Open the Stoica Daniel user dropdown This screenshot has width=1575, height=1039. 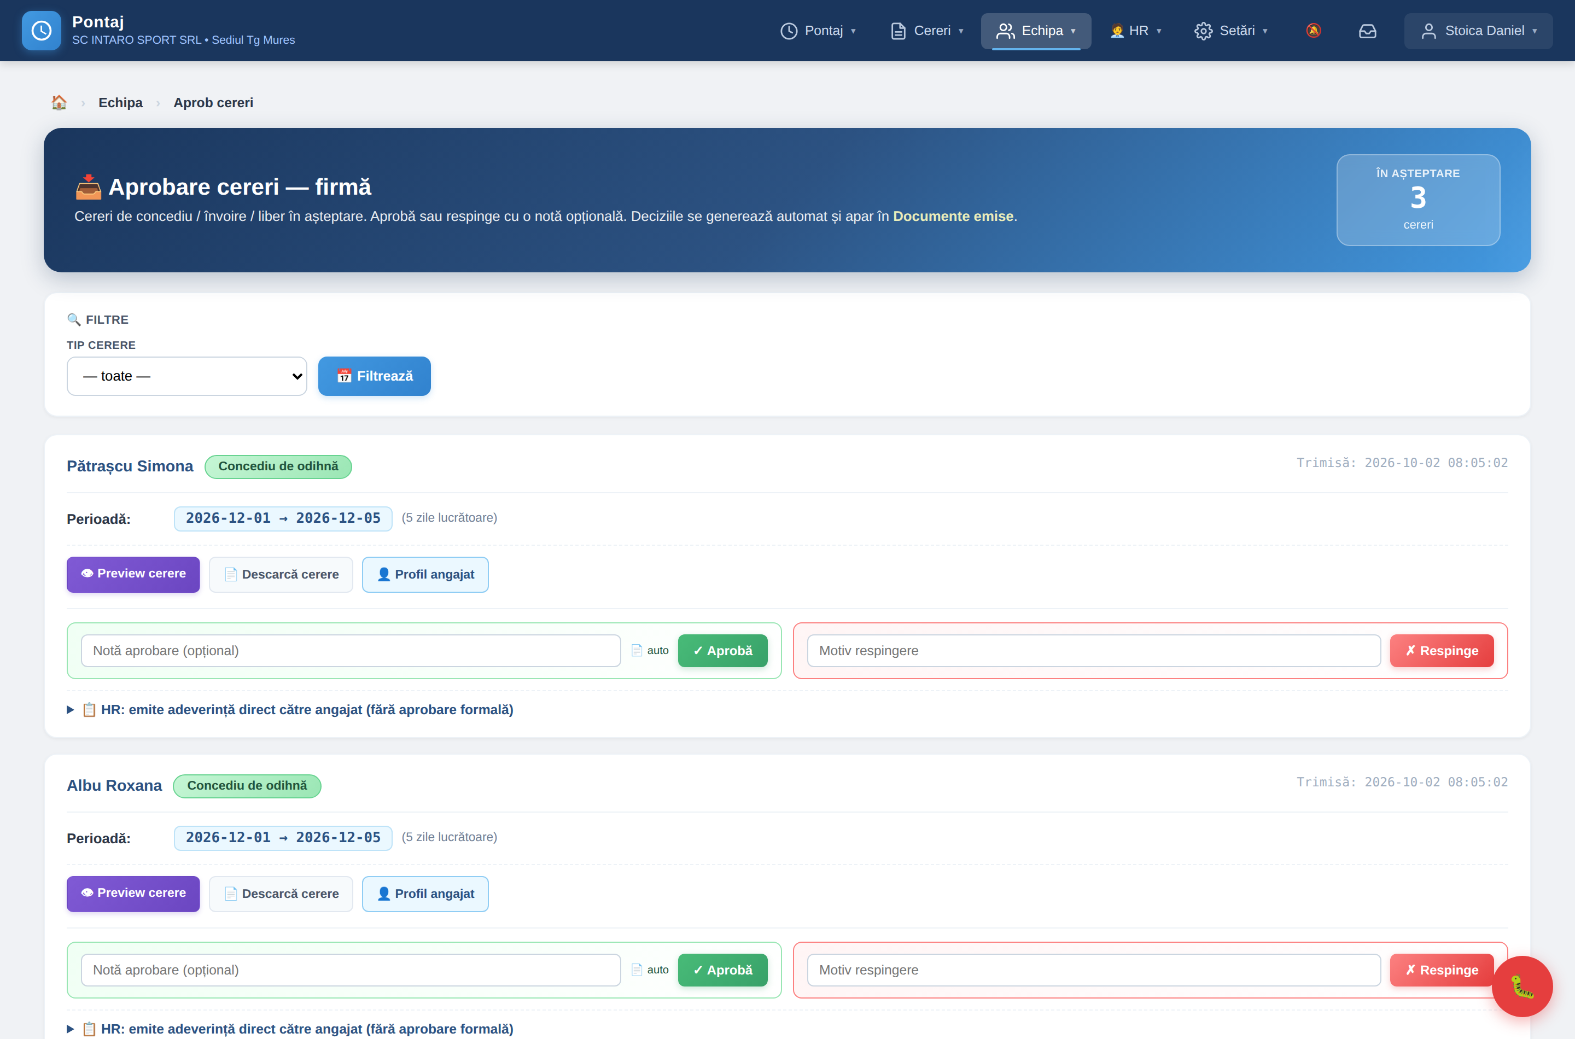[1478, 31]
